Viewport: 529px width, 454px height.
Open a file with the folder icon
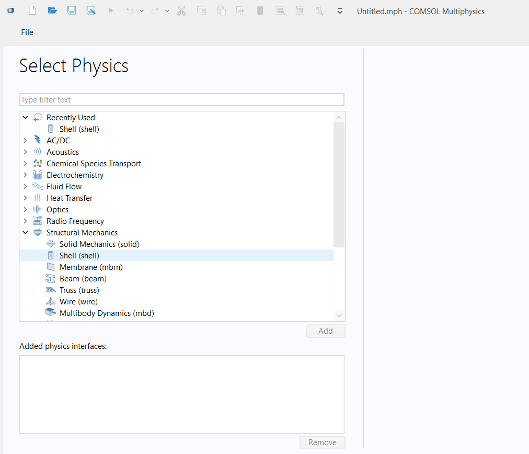[52, 10]
